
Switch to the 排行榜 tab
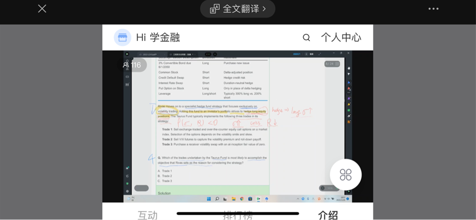click(x=238, y=216)
